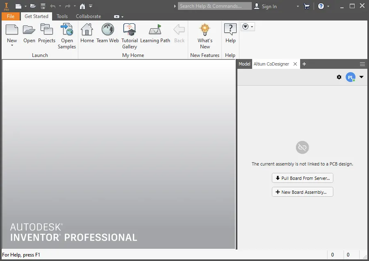
Task: Click quick access Redo icon
Action: [x=68, y=6]
